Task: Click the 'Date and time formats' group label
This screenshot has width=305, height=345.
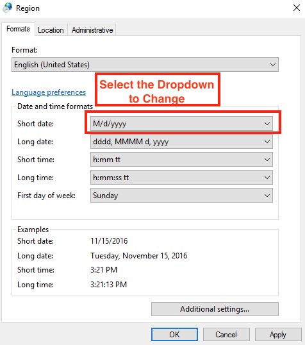Action: (x=55, y=106)
